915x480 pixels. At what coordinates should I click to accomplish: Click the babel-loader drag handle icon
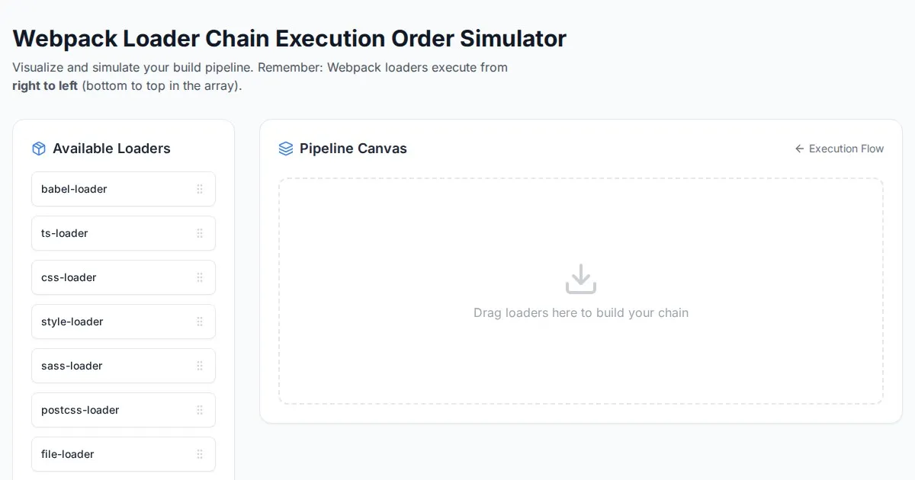click(200, 189)
